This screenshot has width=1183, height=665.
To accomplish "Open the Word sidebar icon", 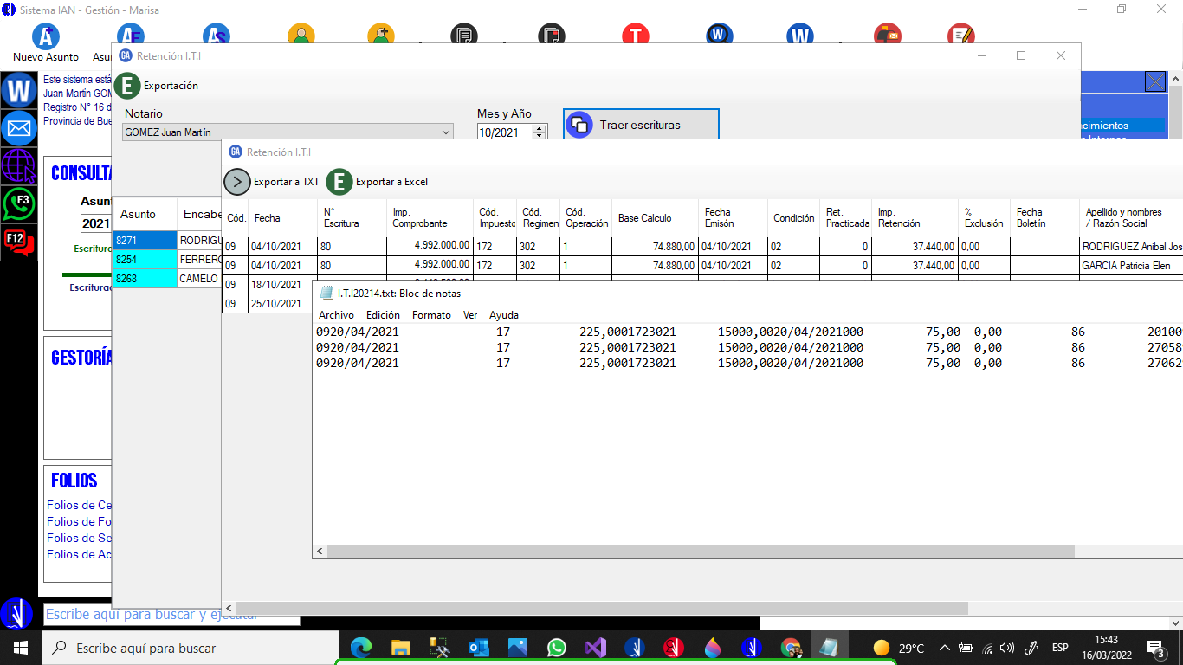I will pos(18,91).
